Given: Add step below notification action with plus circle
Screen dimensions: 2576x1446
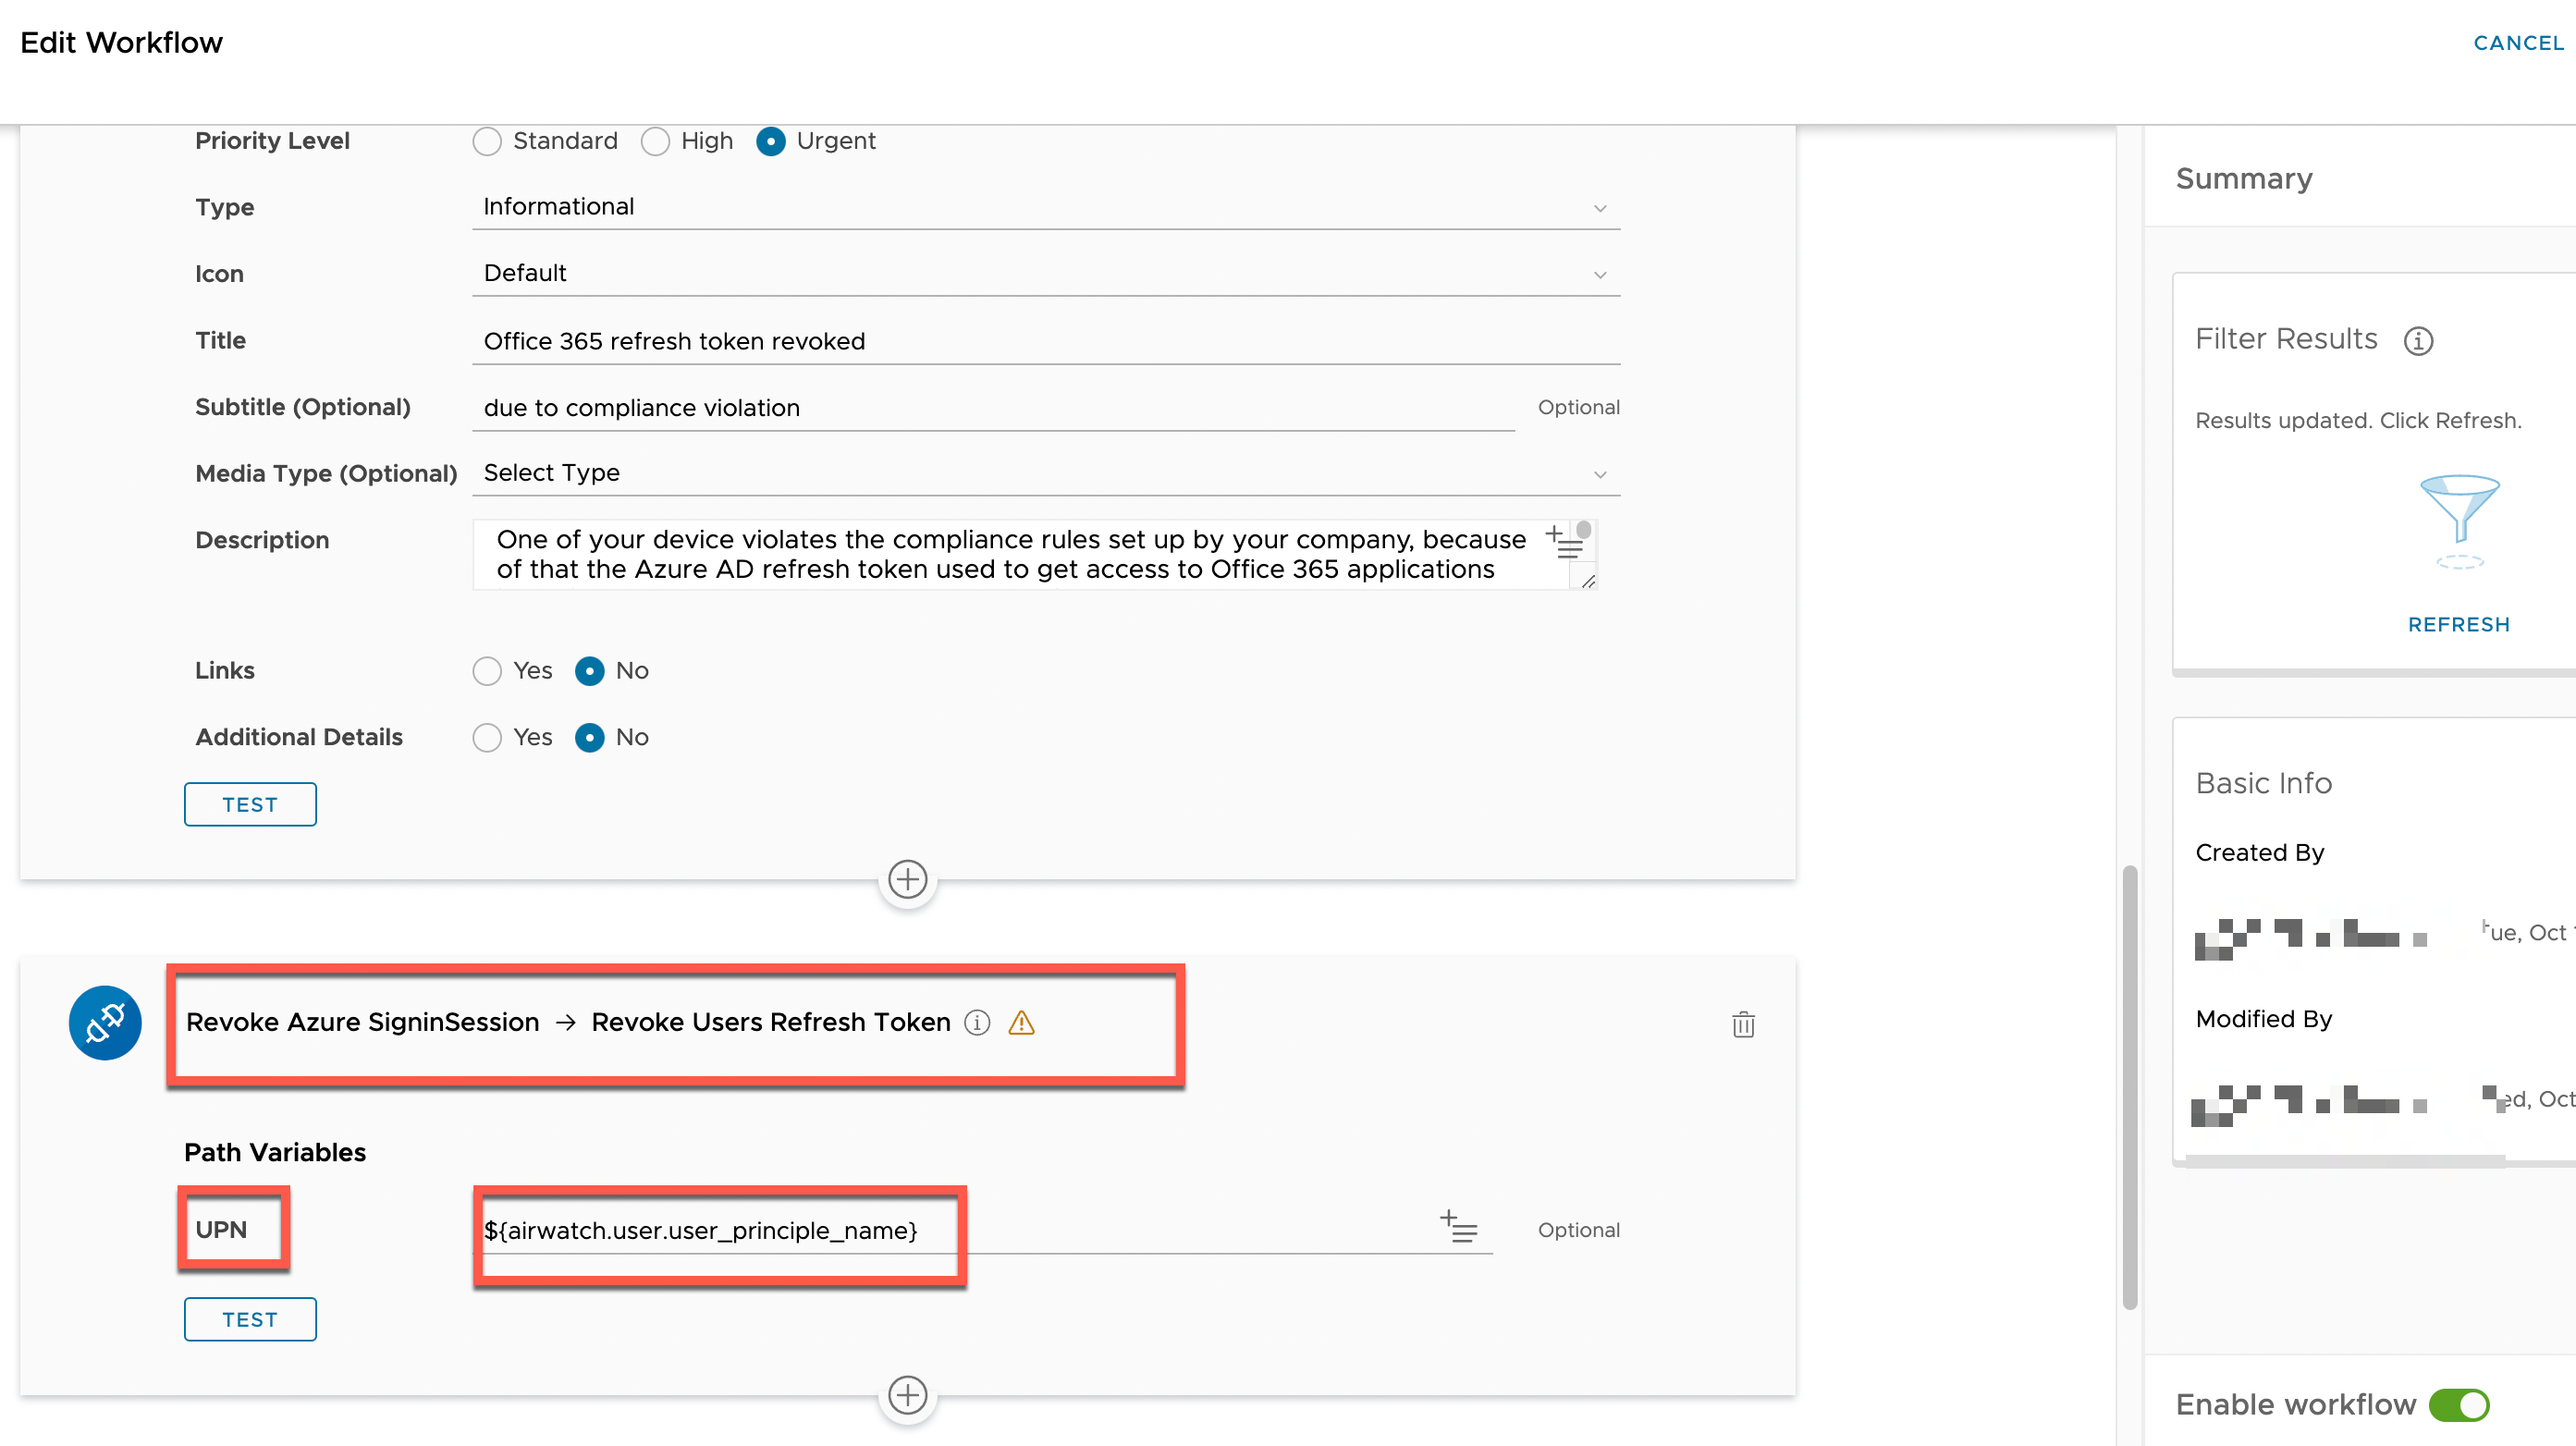Looking at the screenshot, I should 907,880.
